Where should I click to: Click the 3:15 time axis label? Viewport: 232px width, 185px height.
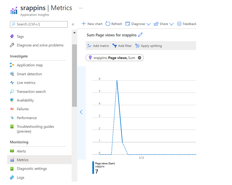click(x=141, y=158)
